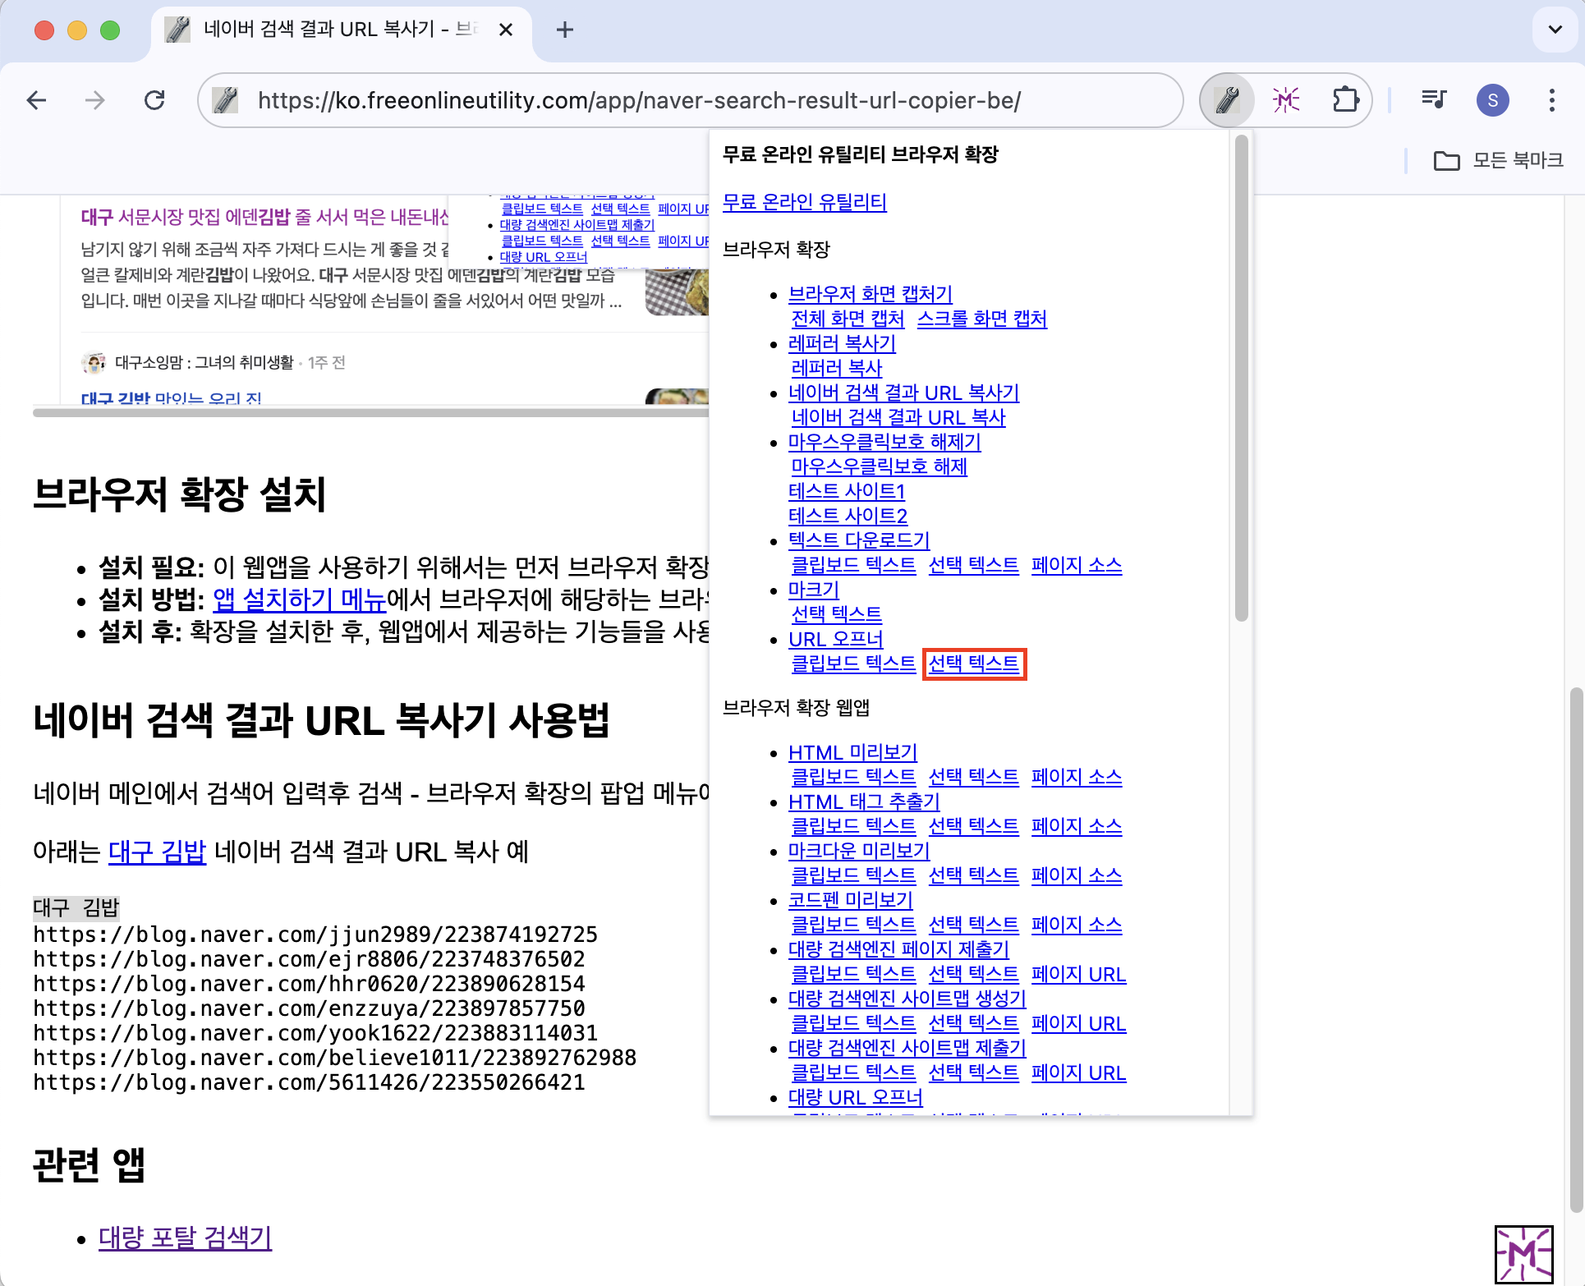Open 대량 검색엔진 사이트맵 제출기 popup link

click(907, 1048)
